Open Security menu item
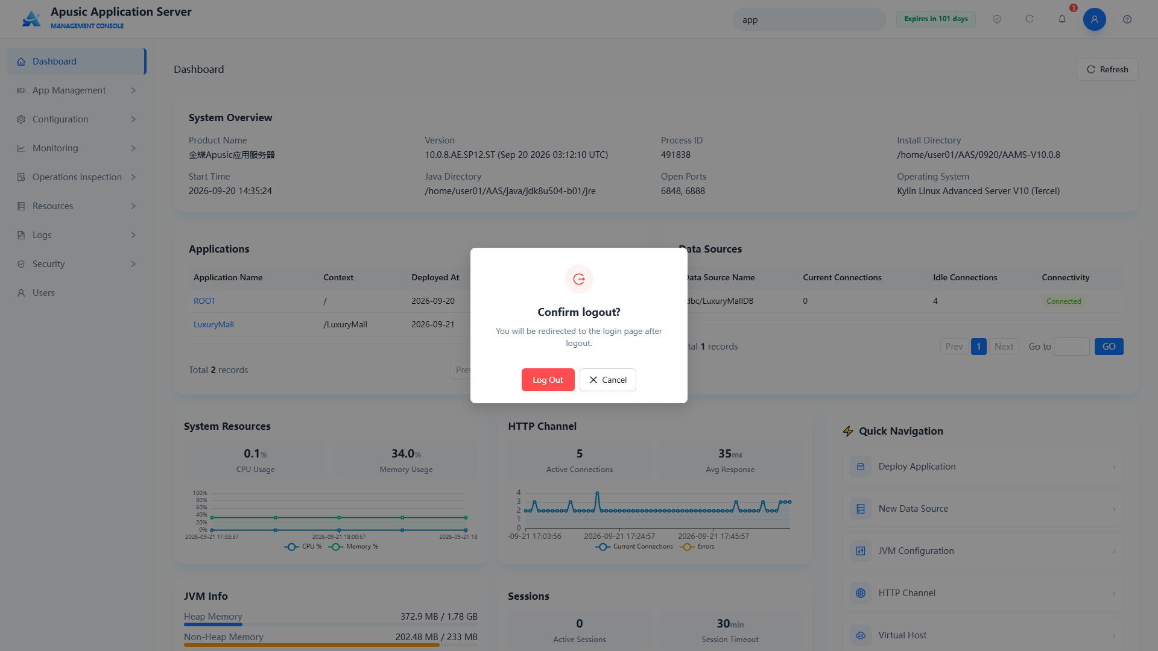Screen dimensions: 1158x651 77,264
